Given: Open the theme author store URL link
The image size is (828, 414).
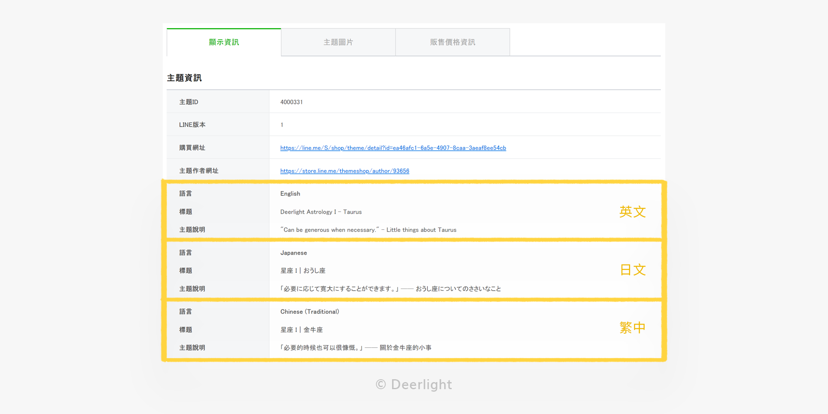Looking at the screenshot, I should coord(344,171).
